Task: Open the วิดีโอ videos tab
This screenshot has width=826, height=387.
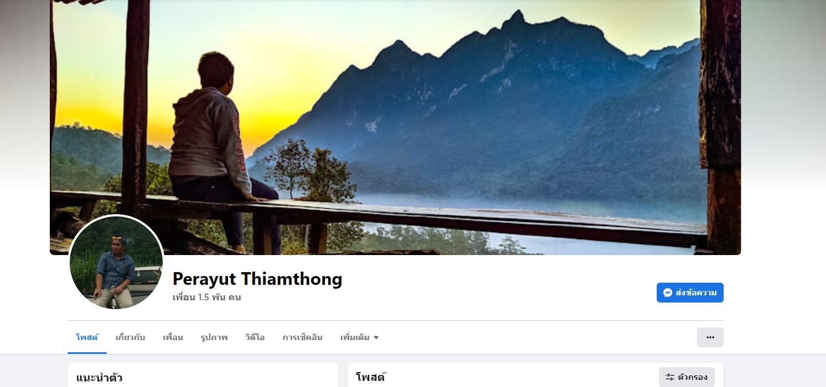Action: pos(255,337)
